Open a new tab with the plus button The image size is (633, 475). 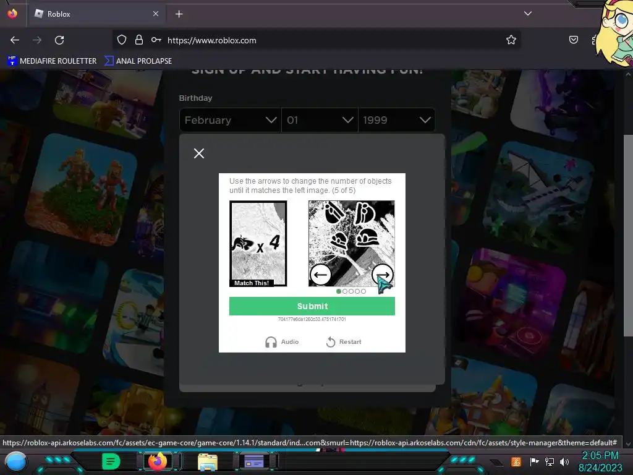coord(179,14)
